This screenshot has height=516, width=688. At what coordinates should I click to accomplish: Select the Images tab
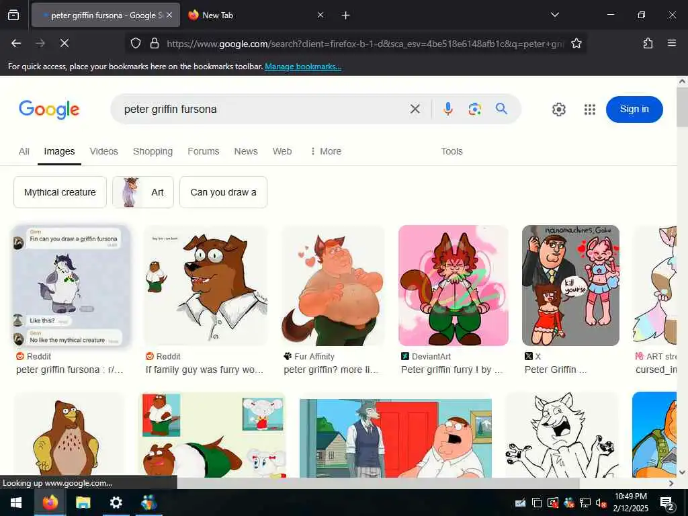[x=59, y=151]
